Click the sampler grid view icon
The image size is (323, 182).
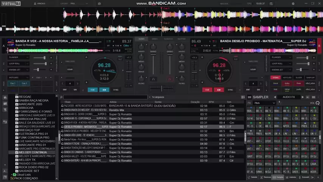[x=313, y=97]
